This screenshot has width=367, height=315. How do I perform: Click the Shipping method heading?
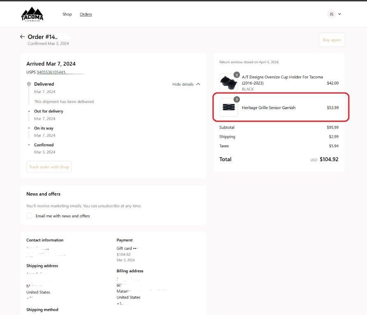(42, 310)
